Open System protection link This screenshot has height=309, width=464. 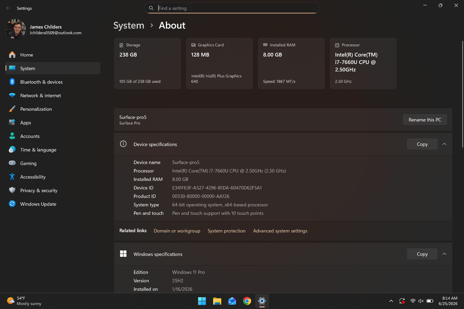click(x=226, y=231)
